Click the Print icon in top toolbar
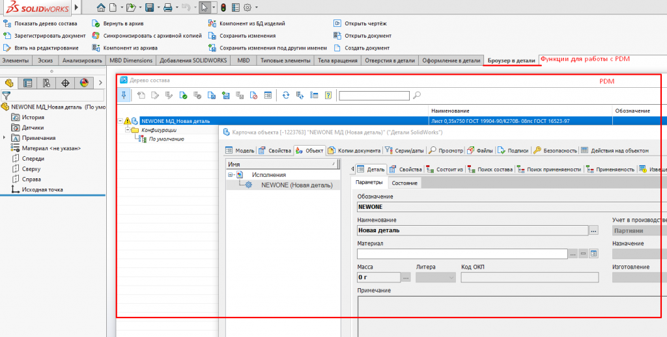 click(168, 8)
